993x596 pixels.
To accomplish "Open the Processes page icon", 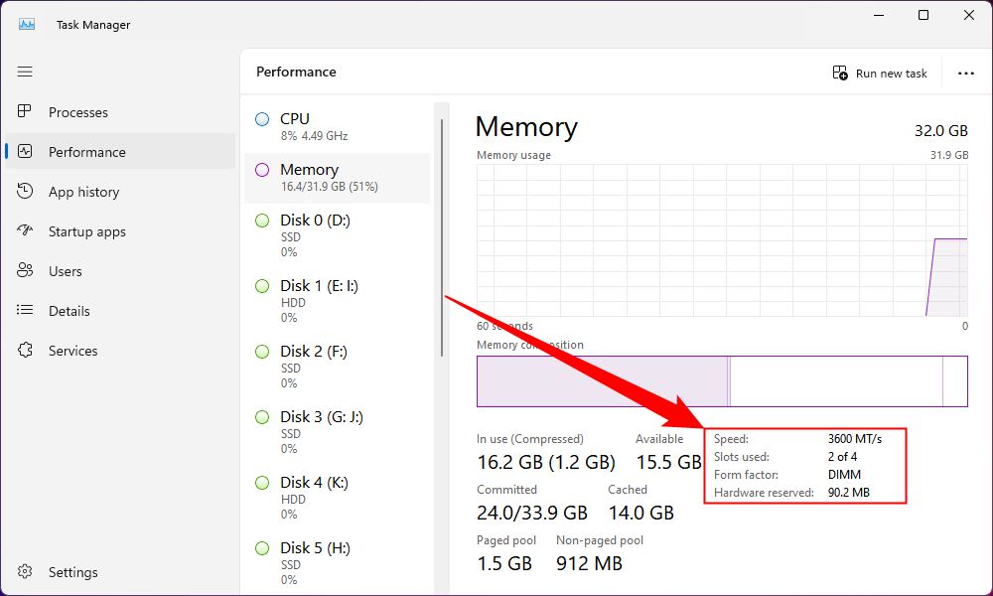I will tap(25, 112).
